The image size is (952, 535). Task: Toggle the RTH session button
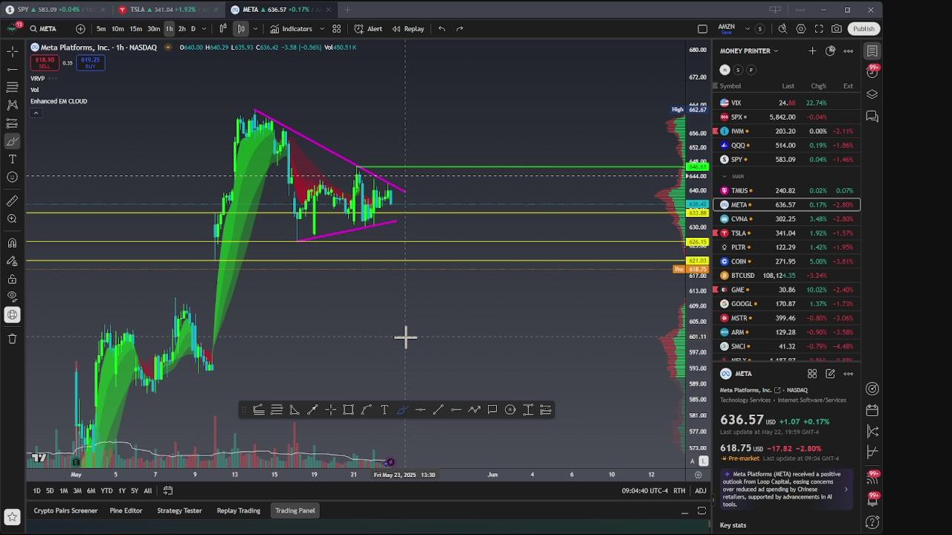[679, 490]
